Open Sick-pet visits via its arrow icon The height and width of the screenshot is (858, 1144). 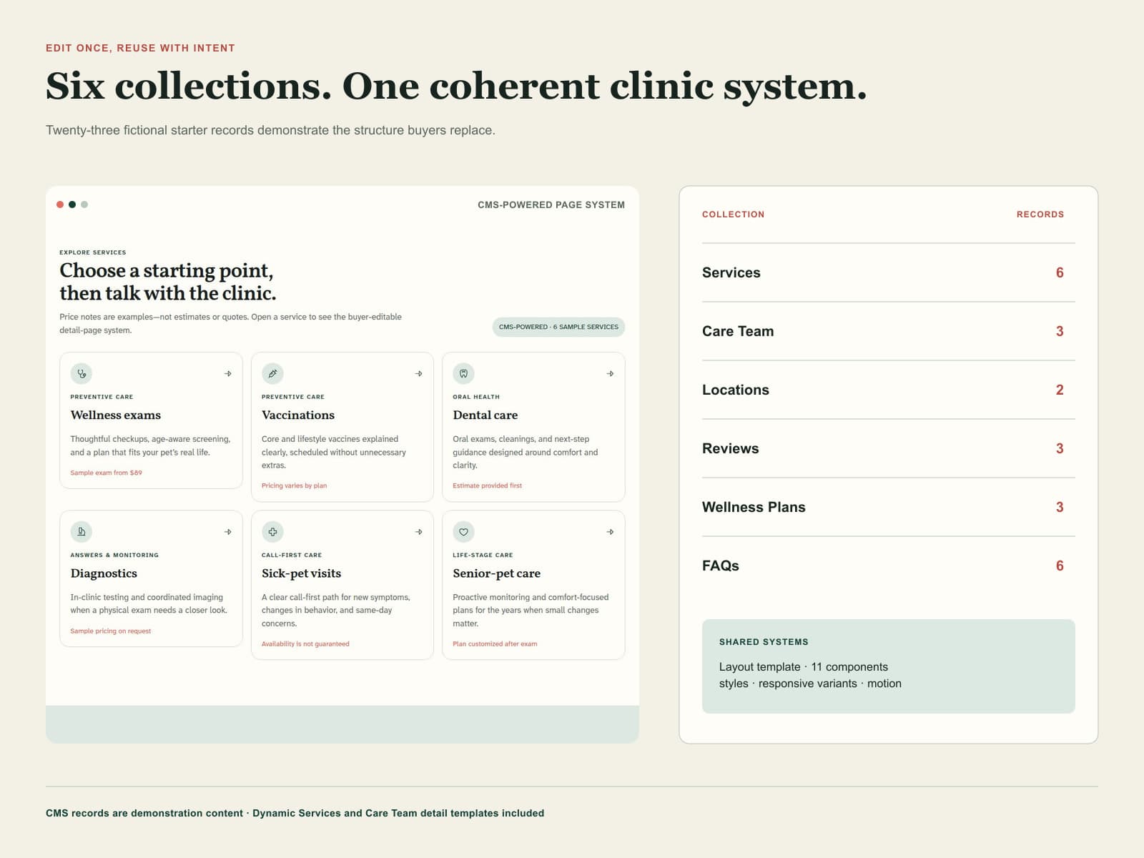(x=419, y=531)
